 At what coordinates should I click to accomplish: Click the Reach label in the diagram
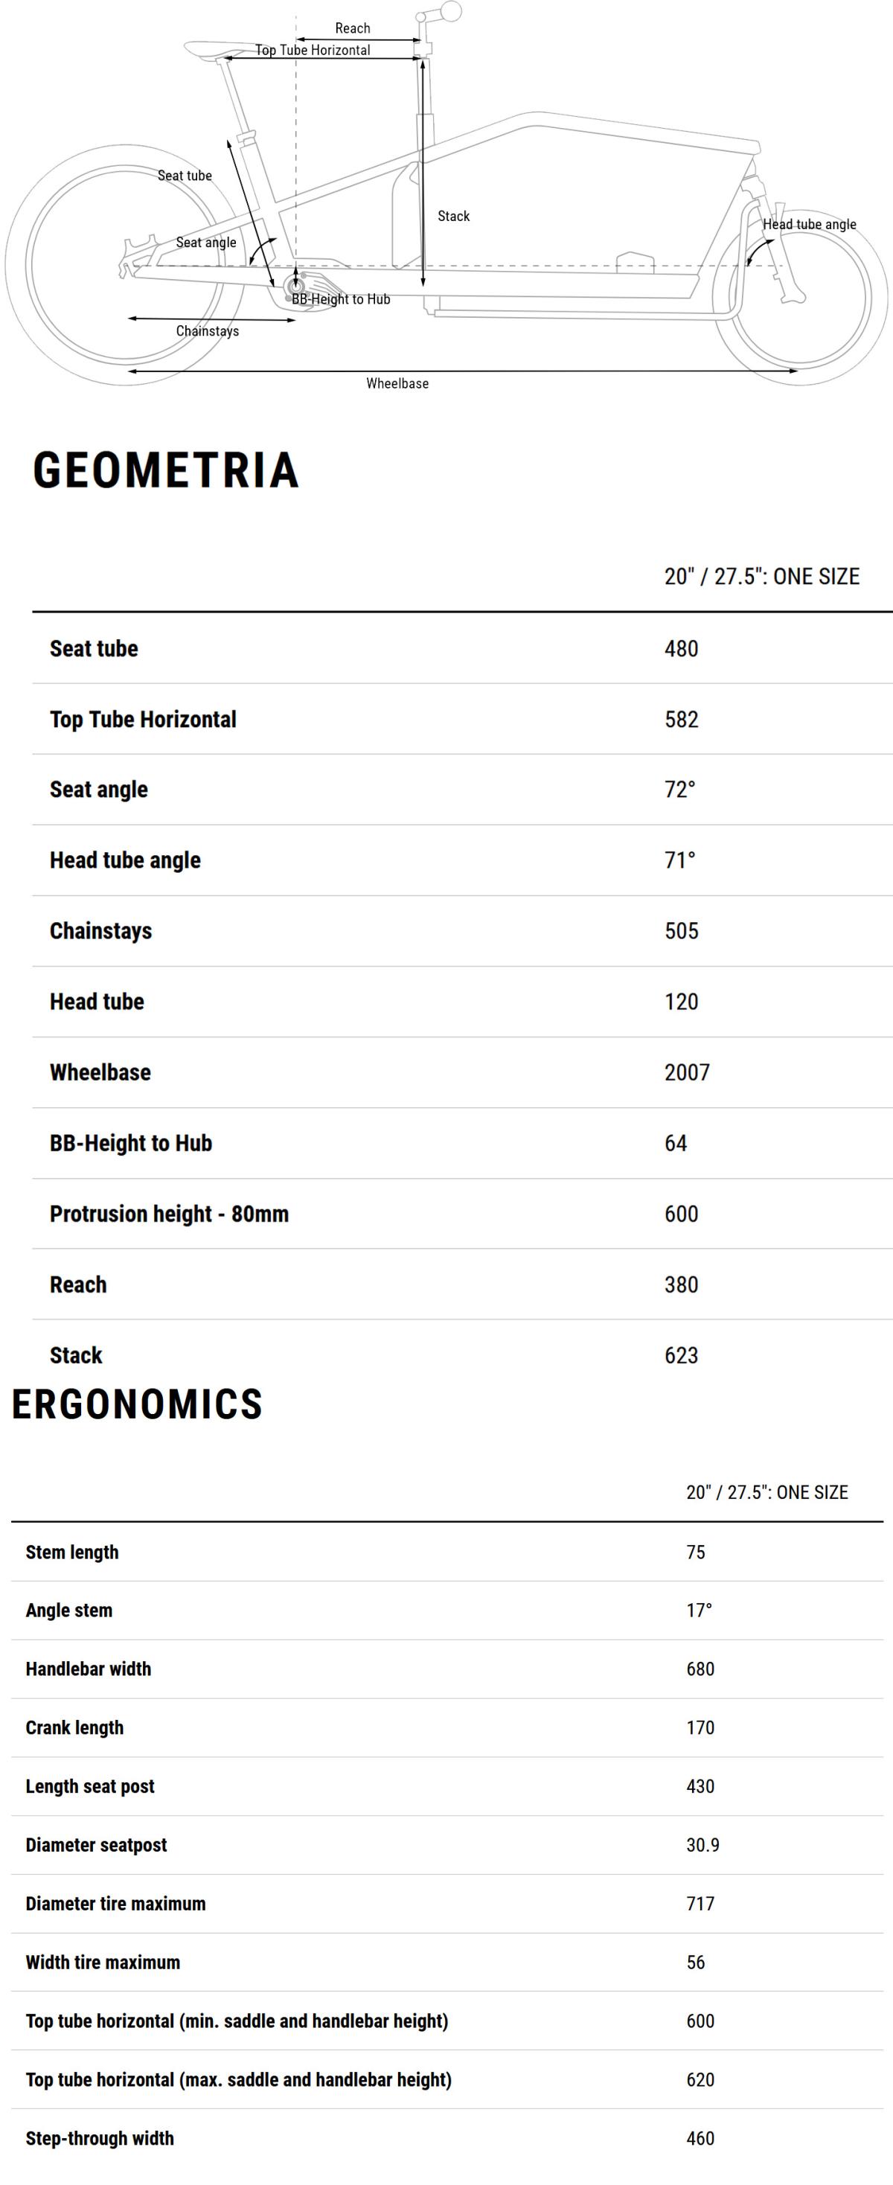pos(352,28)
